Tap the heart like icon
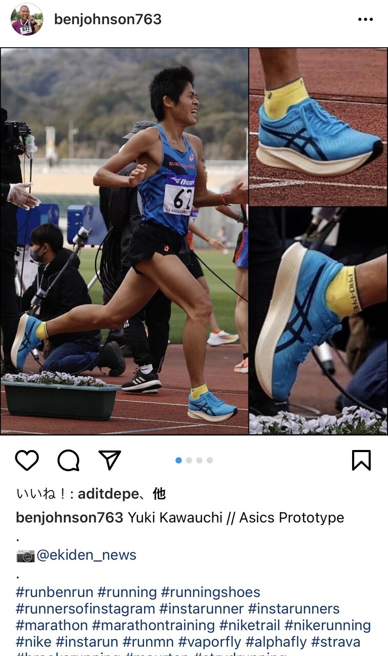The image size is (388, 656). tap(27, 460)
